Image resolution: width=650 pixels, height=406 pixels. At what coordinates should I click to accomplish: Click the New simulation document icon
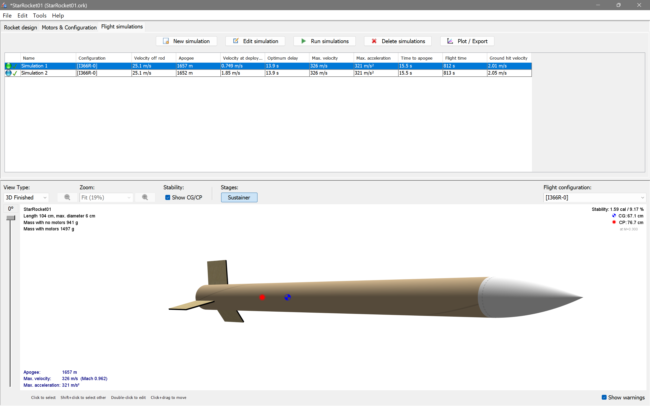click(x=166, y=41)
